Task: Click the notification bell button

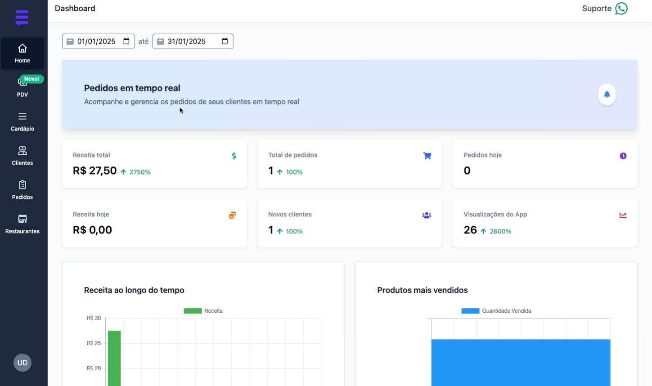Action: tap(607, 94)
